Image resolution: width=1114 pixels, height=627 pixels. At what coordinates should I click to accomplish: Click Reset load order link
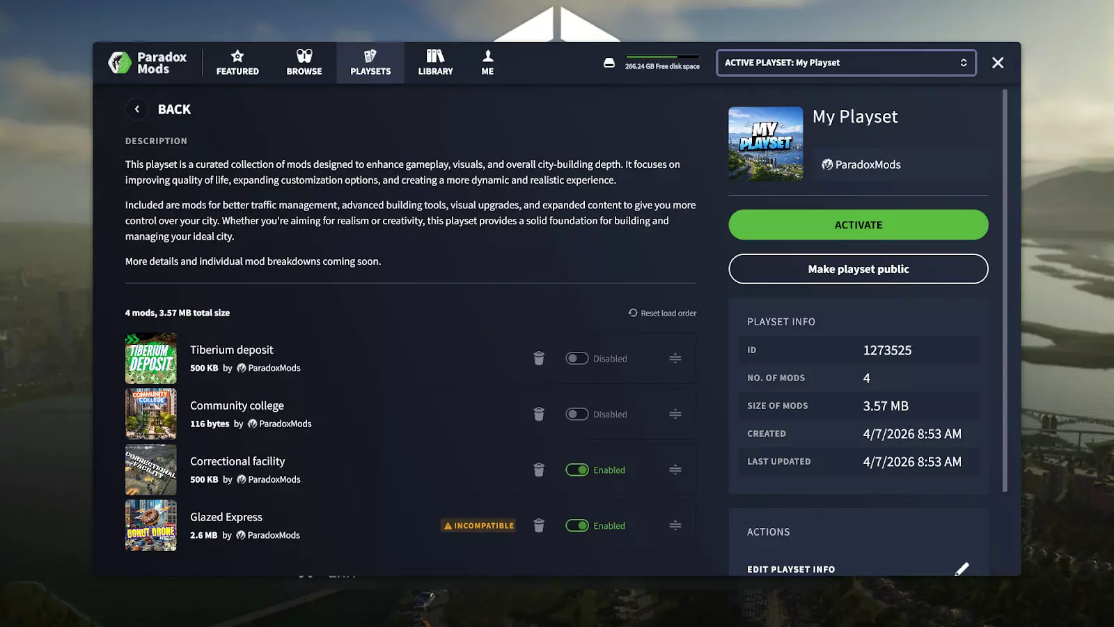pos(662,313)
